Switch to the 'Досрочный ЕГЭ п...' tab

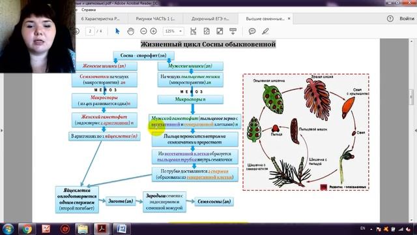pyautogui.click(x=210, y=19)
